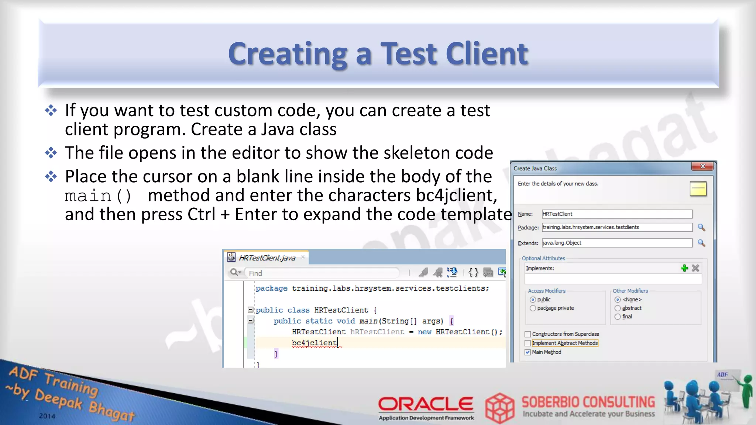Remove an interface with gray X icon
This screenshot has width=756, height=425.
pyautogui.click(x=695, y=268)
